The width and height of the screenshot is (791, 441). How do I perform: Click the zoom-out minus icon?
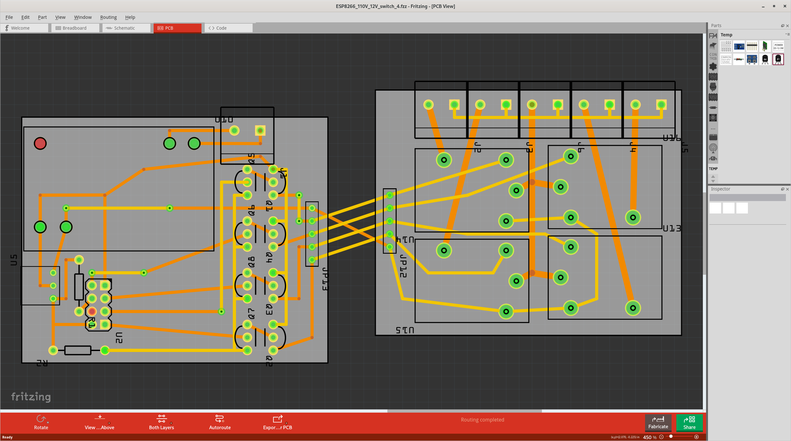(661, 437)
